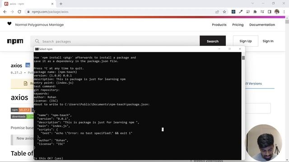This screenshot has width=289, height=162.
Task: Toggle the browser side panel icon
Action: (x=270, y=12)
